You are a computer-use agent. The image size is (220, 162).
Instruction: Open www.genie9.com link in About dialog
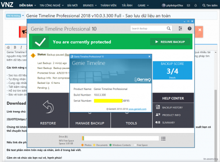click(137, 109)
